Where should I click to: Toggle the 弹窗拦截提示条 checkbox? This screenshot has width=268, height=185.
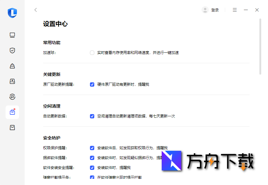pos(92,177)
